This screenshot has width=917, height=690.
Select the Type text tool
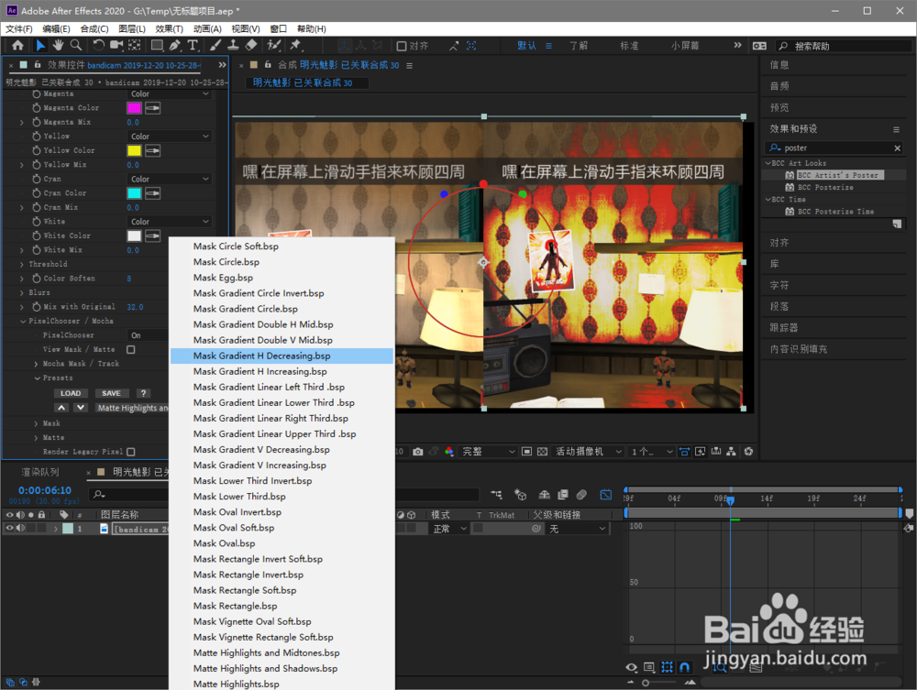pyautogui.click(x=193, y=45)
